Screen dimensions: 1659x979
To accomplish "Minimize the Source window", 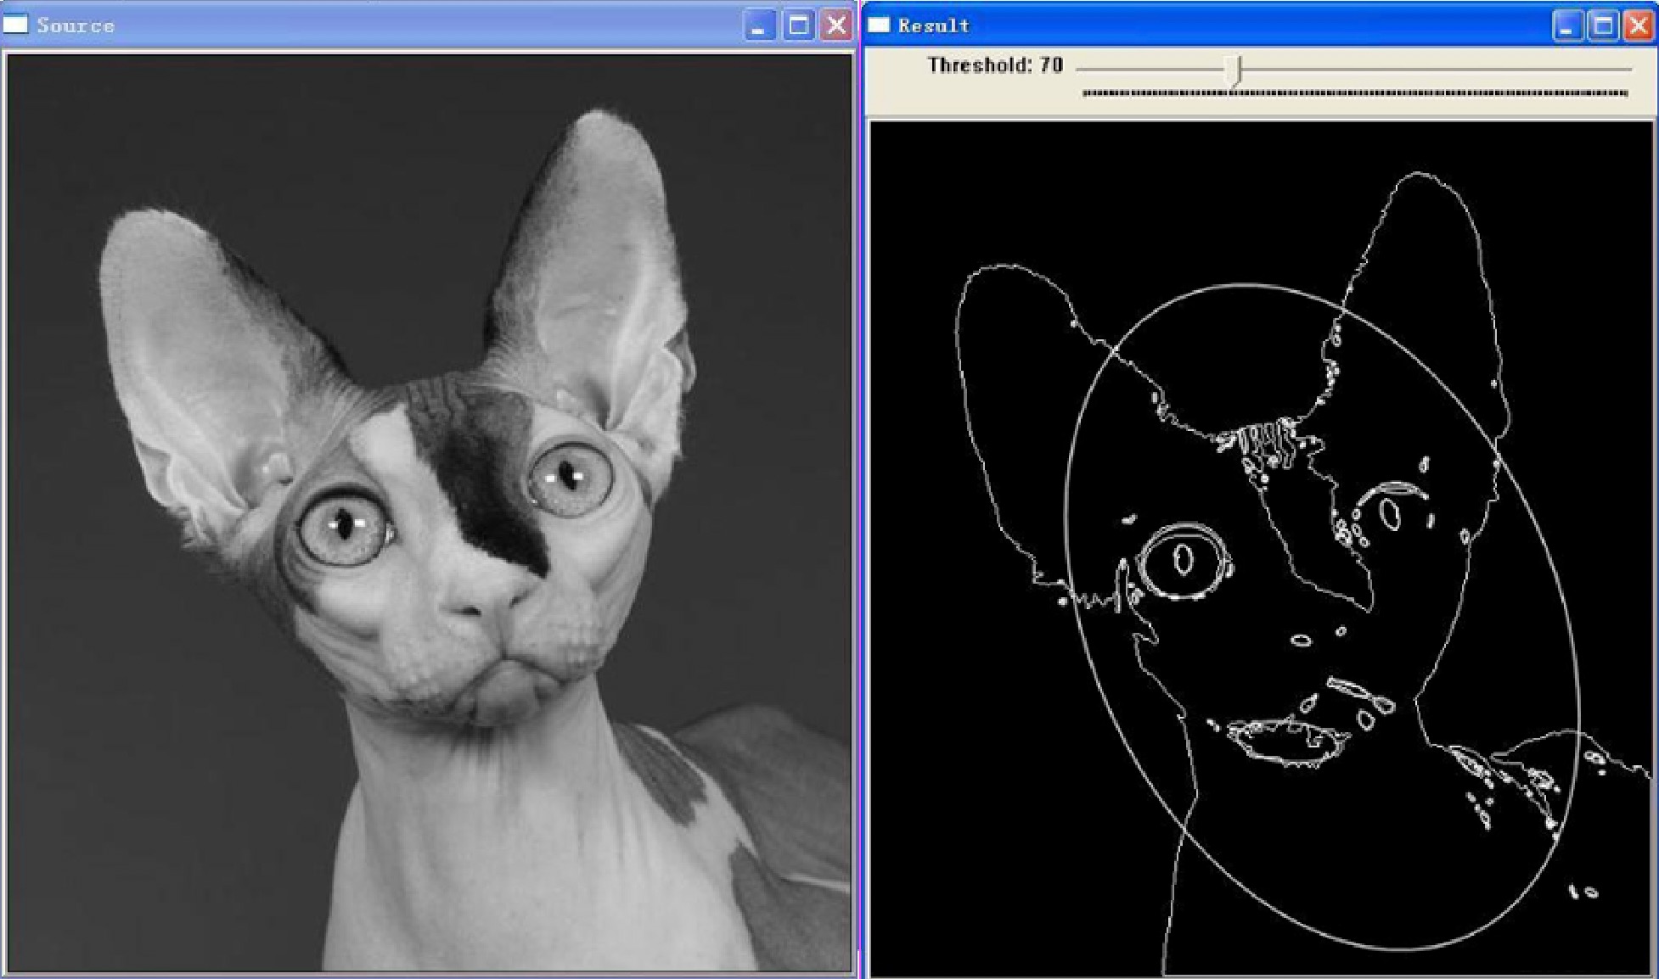I will tap(759, 25).
